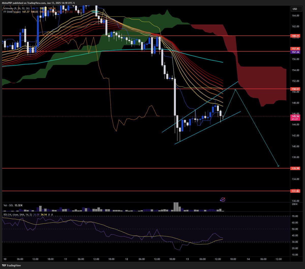Click the 138.00 price axis value
This screenshot has width=305, height=269.
click(295, 157)
